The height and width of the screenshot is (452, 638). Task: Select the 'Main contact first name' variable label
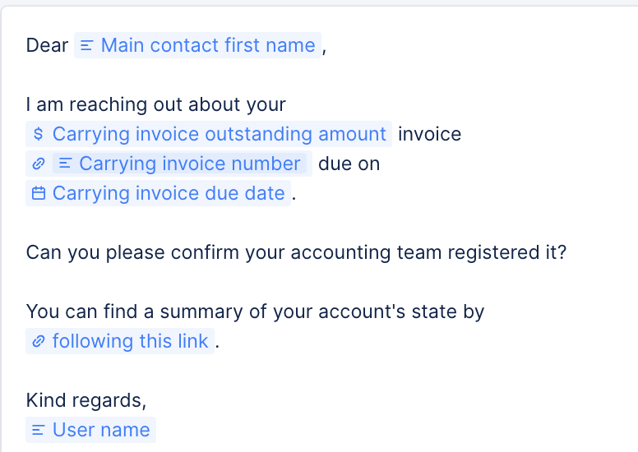pyautogui.click(x=208, y=46)
